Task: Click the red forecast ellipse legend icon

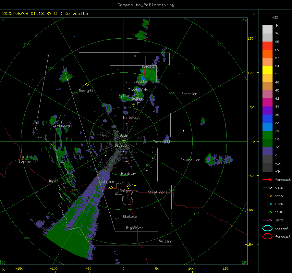Action: click(267, 236)
